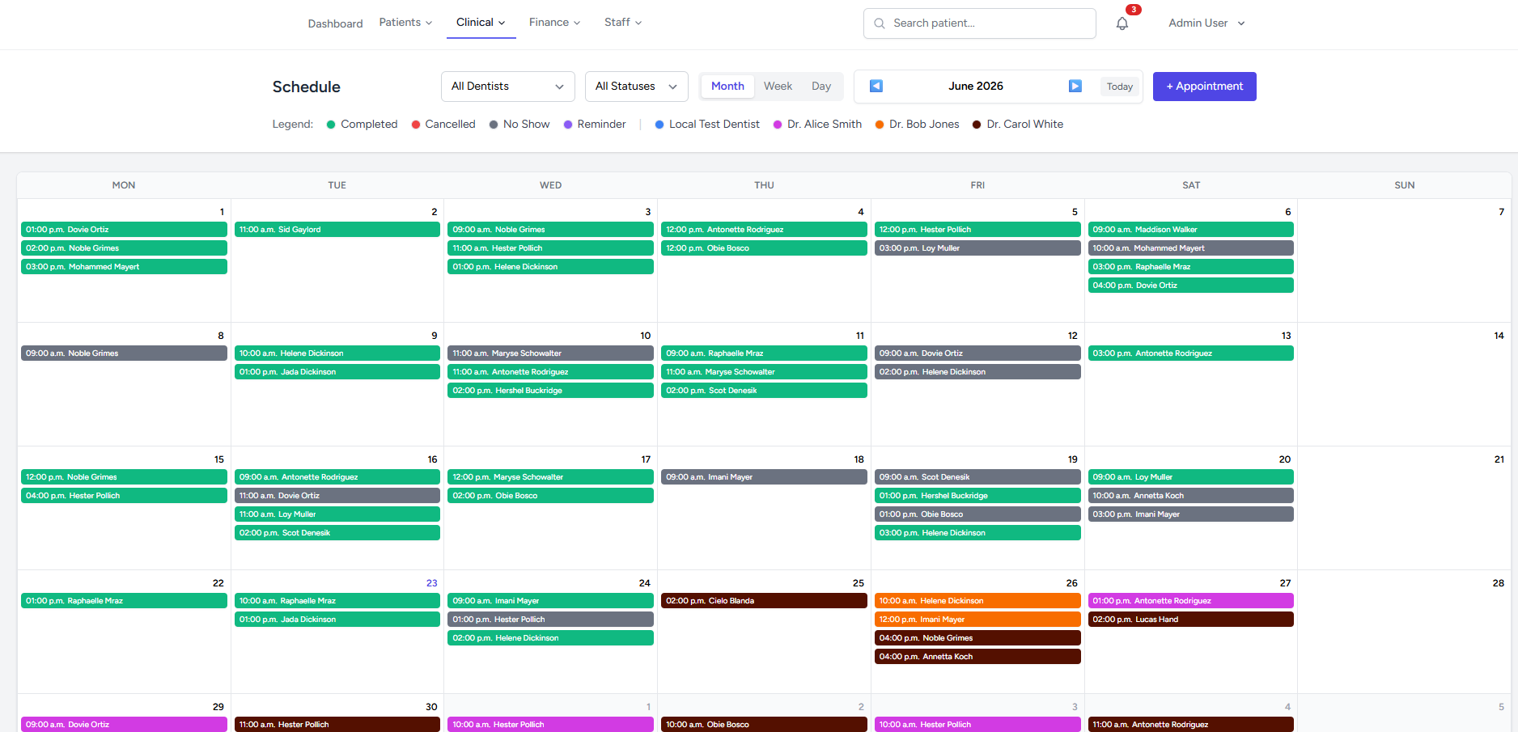Viewport: 1518px width, 732px height.
Task: Open 01:00 p.m. Antonette Rodriguez appointment on June 27
Action: click(x=1191, y=601)
